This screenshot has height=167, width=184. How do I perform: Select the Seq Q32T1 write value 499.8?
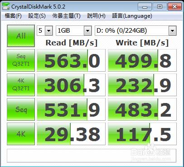pyautogui.click(x=142, y=60)
